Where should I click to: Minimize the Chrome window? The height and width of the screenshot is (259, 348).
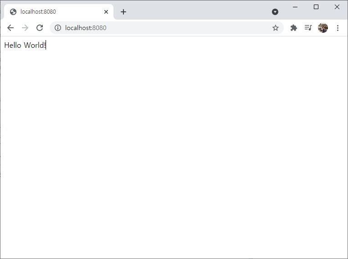pos(295,7)
